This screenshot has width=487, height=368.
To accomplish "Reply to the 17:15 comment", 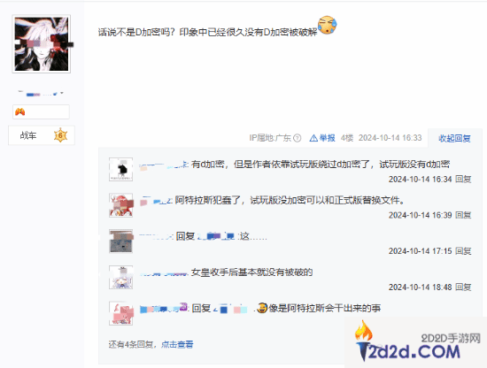I will [463, 251].
